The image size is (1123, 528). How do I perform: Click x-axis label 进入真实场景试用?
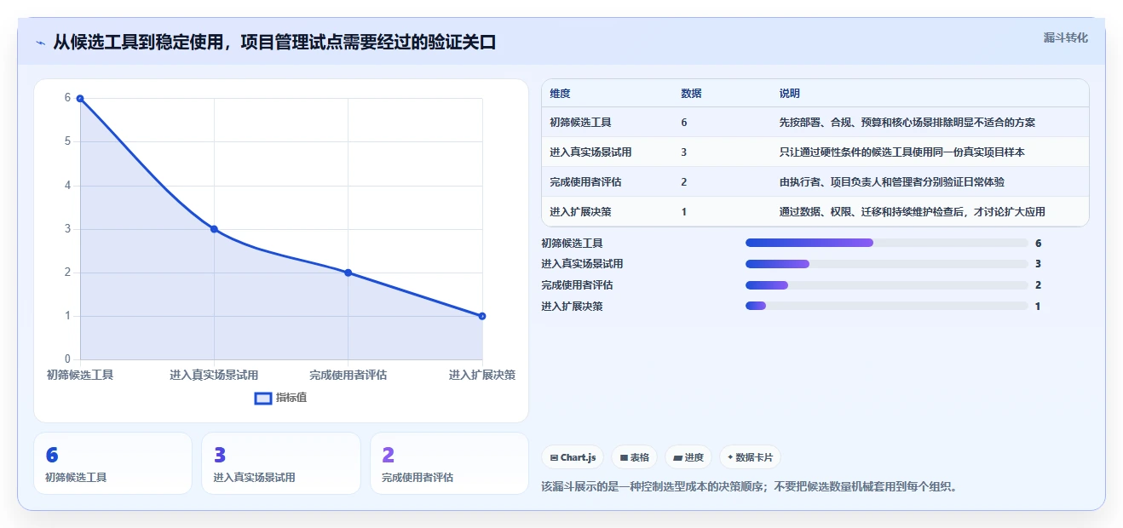[x=214, y=375]
